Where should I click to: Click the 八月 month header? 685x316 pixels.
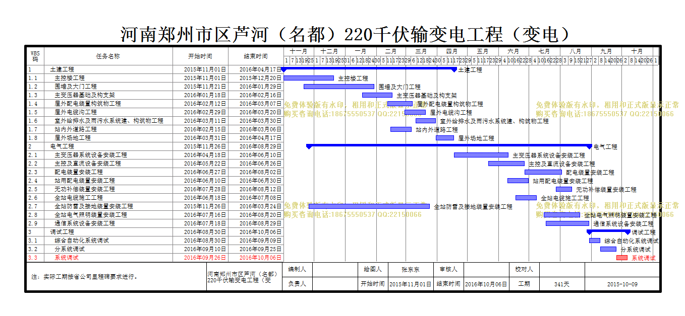[576, 51]
